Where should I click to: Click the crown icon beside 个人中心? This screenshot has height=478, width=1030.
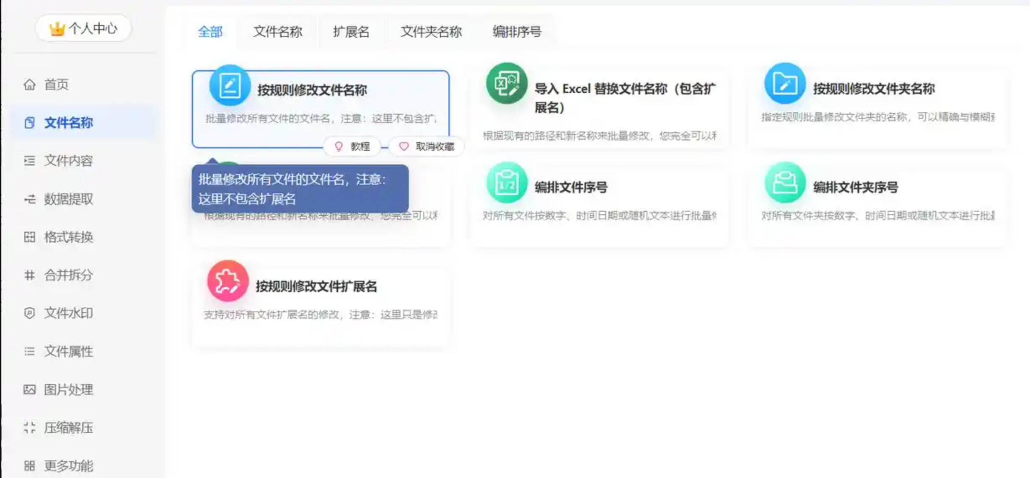(x=57, y=28)
